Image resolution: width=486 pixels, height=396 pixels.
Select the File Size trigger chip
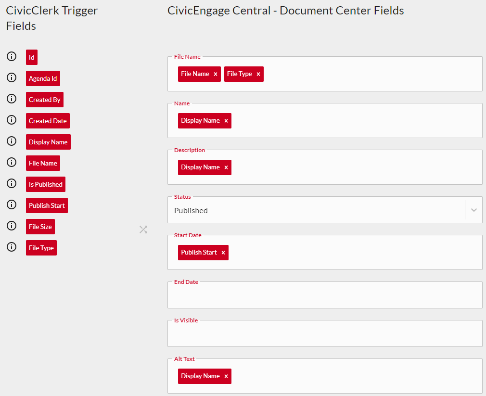pyautogui.click(x=40, y=227)
